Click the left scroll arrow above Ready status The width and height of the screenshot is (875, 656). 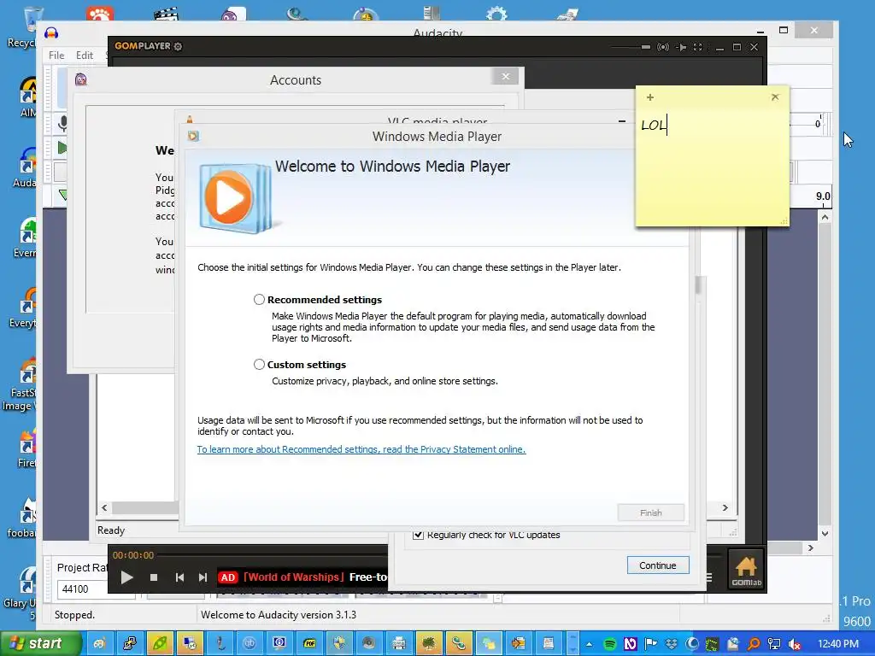pyautogui.click(x=104, y=507)
